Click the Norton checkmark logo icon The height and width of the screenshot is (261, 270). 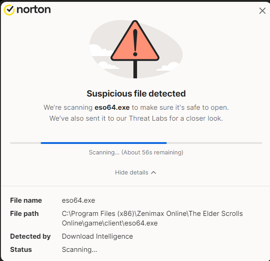[x=9, y=10]
